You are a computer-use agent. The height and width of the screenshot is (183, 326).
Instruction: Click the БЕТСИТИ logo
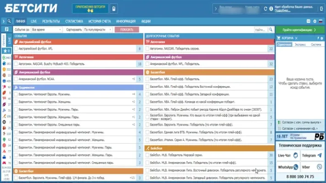coord(31,8)
